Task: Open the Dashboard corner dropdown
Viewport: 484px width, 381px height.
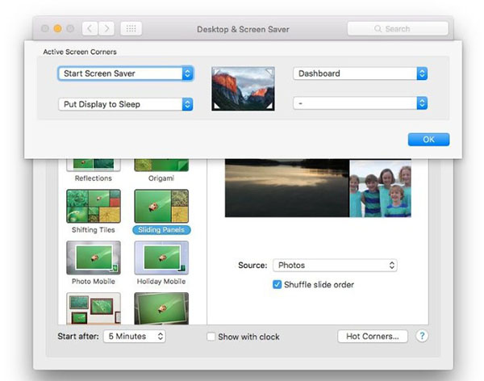Action: point(360,73)
